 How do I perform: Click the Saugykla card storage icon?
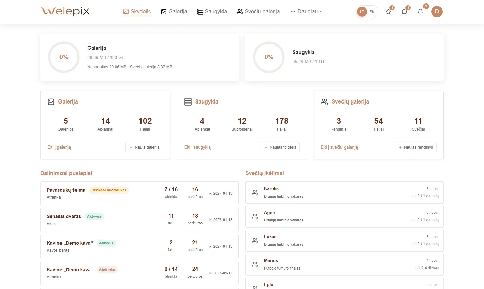point(188,102)
